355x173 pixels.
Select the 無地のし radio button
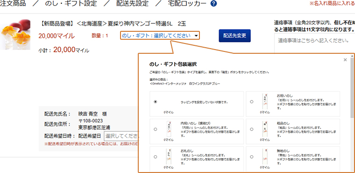[251, 157]
